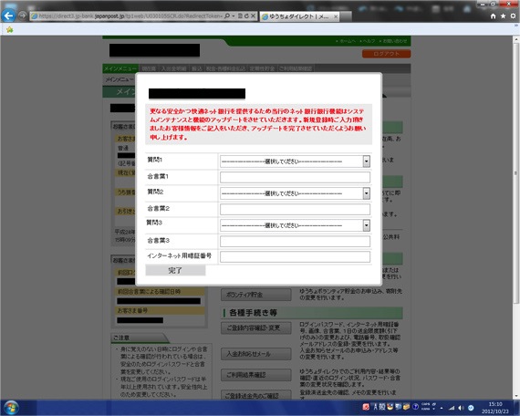Click the 入金お知らせメール button
The image size is (520, 416).
pyautogui.click(x=256, y=354)
